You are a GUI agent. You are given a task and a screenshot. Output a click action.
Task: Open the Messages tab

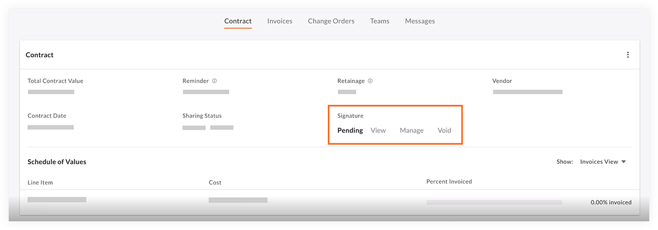point(420,21)
